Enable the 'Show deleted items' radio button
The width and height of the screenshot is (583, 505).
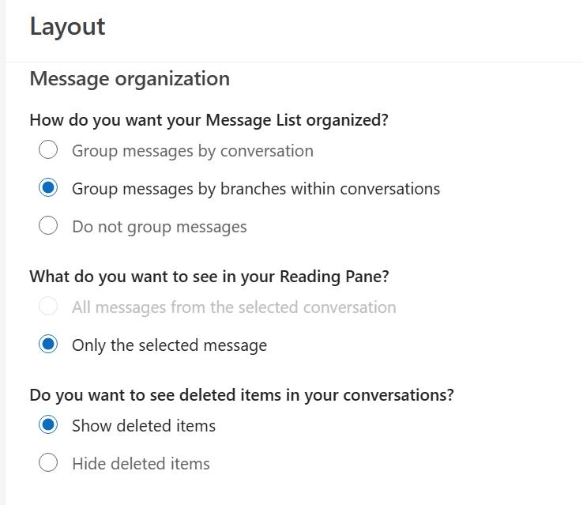(48, 424)
